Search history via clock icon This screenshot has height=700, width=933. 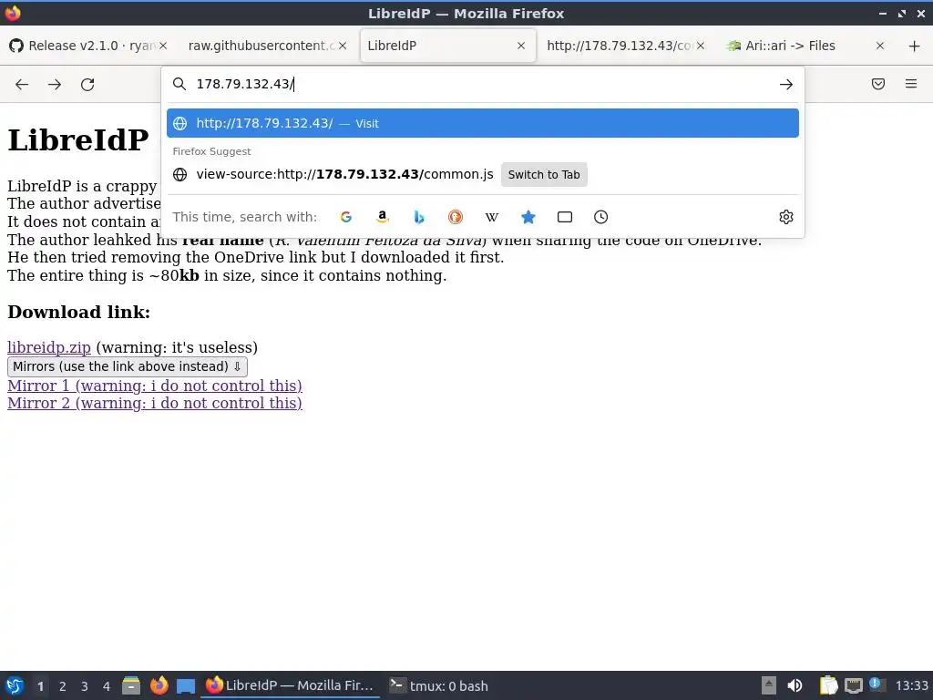pyautogui.click(x=601, y=217)
